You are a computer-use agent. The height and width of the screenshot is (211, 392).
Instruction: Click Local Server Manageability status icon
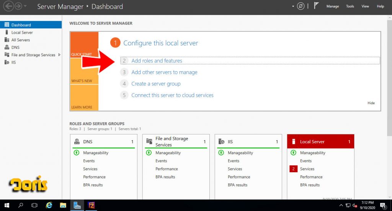[294, 152]
